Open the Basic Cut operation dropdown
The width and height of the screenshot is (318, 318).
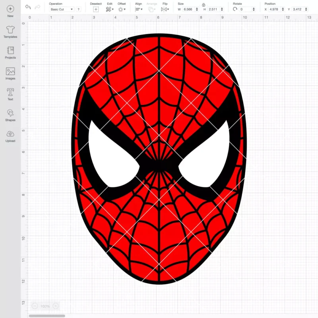62,9
